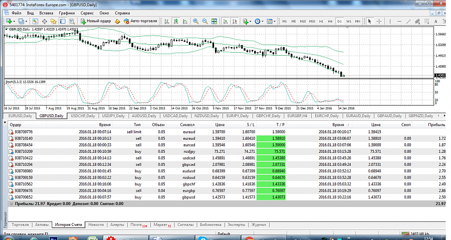Click the zoom in magnifier icon
The image size is (451, 240).
pos(195,21)
